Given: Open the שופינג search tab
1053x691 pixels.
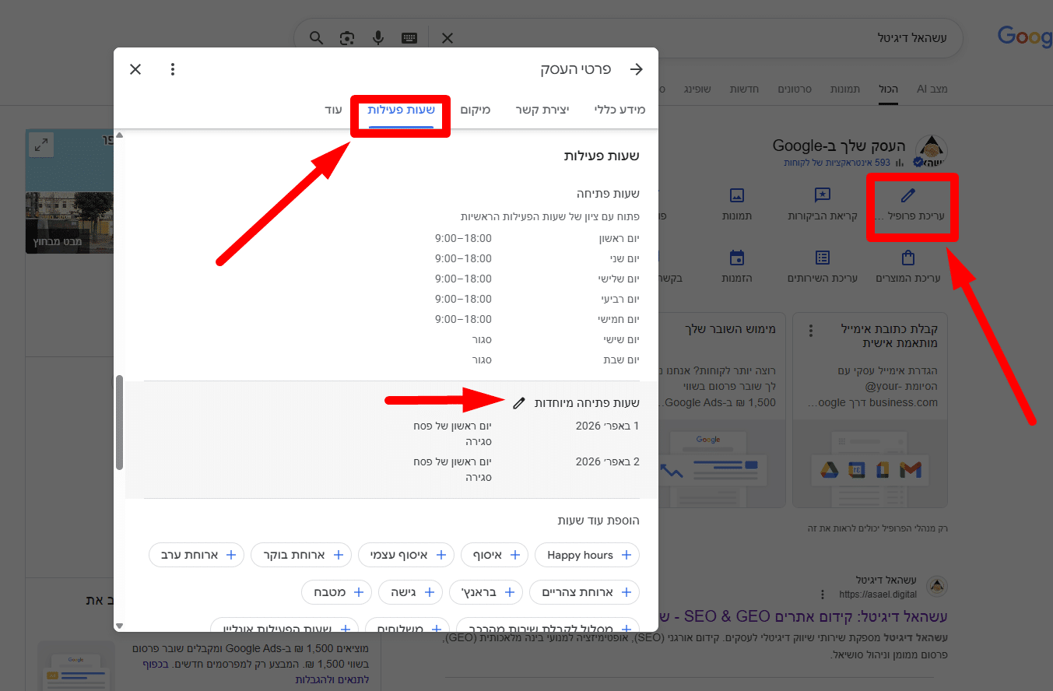Looking at the screenshot, I should click(x=697, y=89).
